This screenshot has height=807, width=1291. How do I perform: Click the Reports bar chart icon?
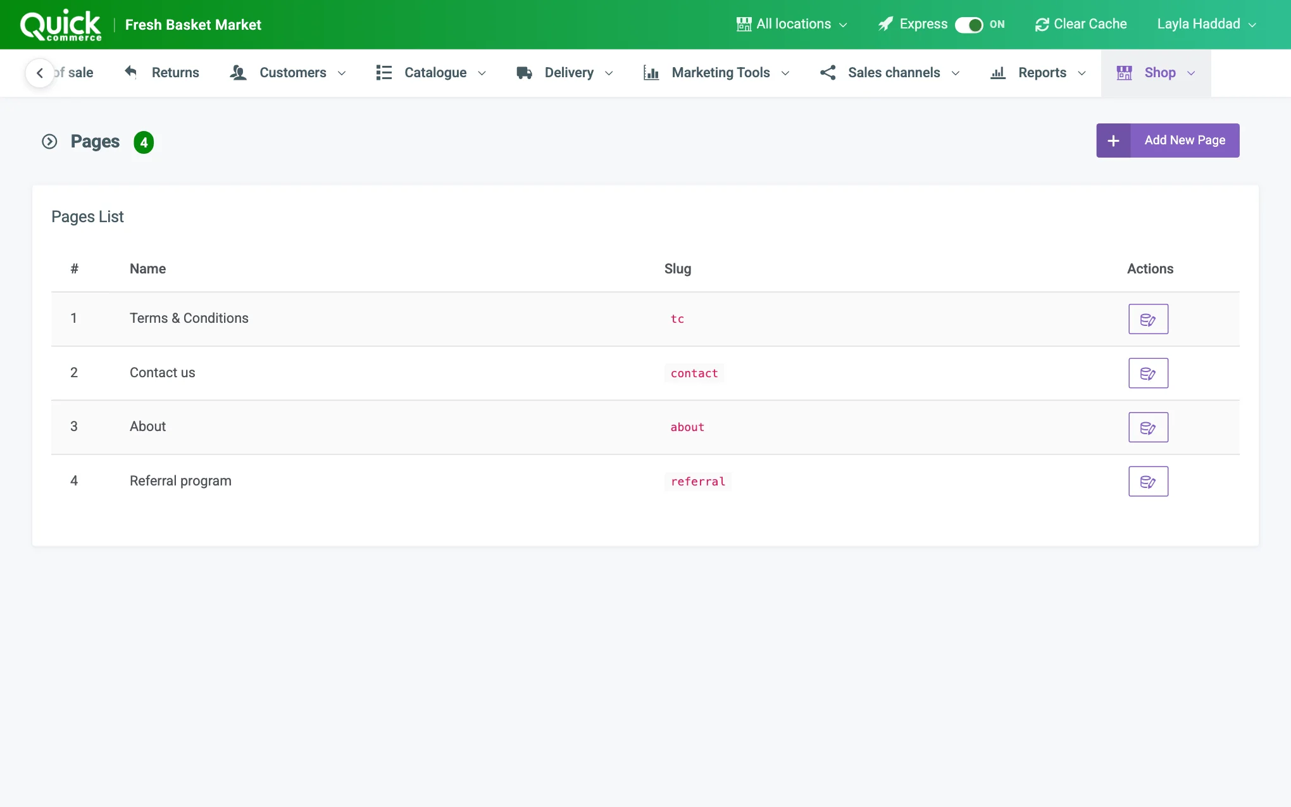[x=998, y=73]
